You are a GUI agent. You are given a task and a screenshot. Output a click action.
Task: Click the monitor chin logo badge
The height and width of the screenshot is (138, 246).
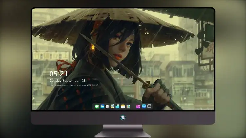[123, 118]
